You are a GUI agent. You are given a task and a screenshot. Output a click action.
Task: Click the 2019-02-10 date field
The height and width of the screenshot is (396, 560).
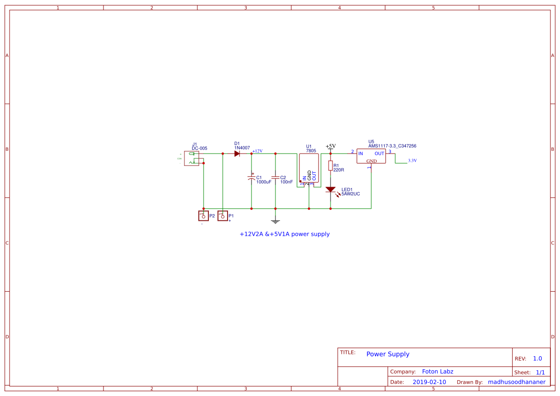point(428,382)
